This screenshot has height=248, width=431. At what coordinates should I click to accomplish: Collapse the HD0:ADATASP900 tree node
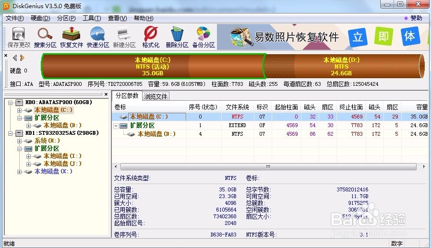click(11, 103)
